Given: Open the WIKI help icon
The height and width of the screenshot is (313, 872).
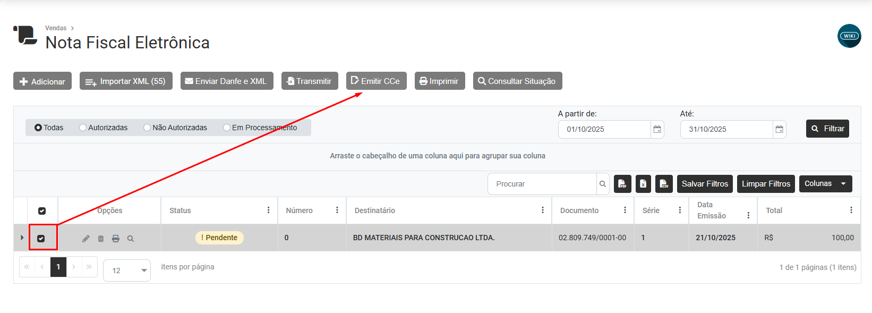Looking at the screenshot, I should [849, 36].
